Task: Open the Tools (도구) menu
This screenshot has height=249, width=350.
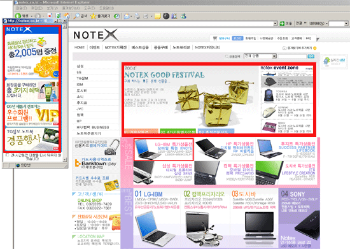Action: (89, 8)
